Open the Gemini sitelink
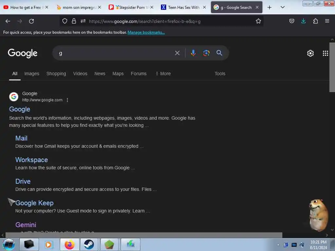Image resolution: width=335 pixels, height=251 pixels. point(26,225)
